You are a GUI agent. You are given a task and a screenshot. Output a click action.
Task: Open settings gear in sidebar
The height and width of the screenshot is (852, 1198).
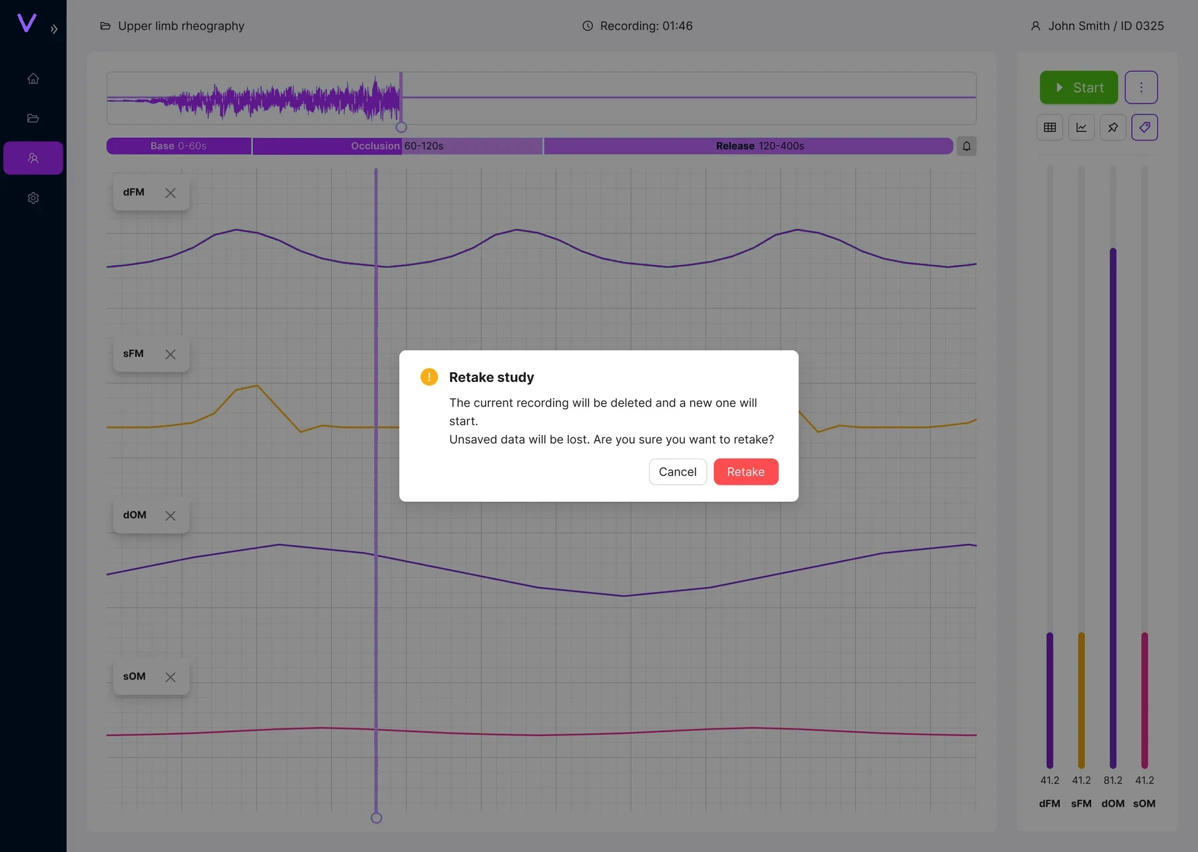(x=33, y=198)
